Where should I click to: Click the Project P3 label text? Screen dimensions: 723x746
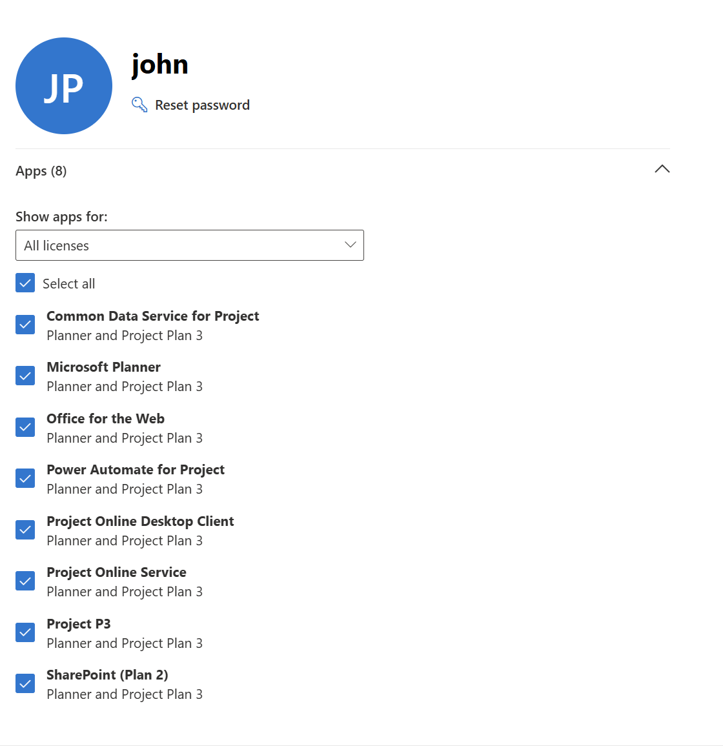[79, 624]
